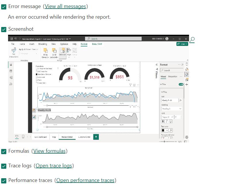Image resolution: width=231 pixels, height=186 pixels.
Task: Click the Edit interactions ribbon icon
Action: coord(14,51)
